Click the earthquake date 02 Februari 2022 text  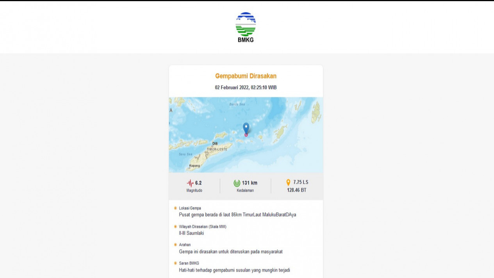coord(246,87)
